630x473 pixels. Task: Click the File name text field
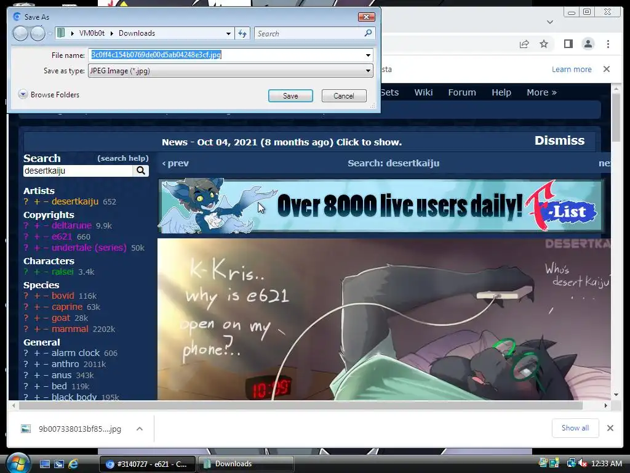226,55
